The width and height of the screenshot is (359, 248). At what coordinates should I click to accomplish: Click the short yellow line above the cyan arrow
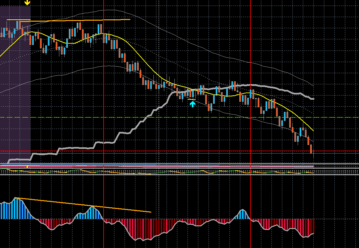(192, 100)
